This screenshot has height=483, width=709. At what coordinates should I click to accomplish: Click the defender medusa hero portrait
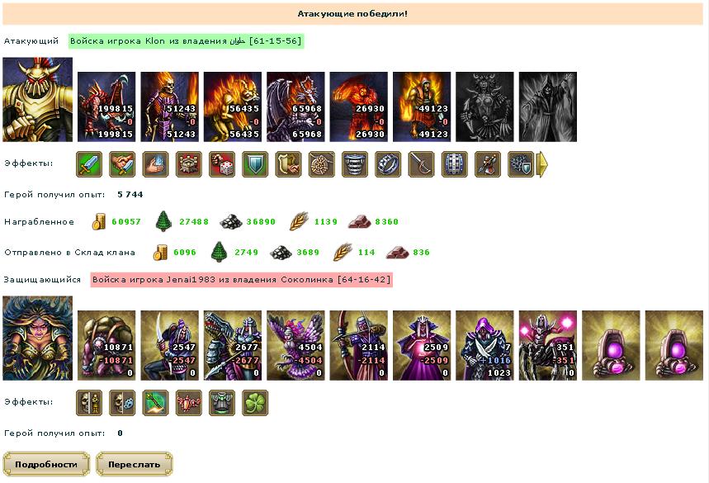pos(37,338)
